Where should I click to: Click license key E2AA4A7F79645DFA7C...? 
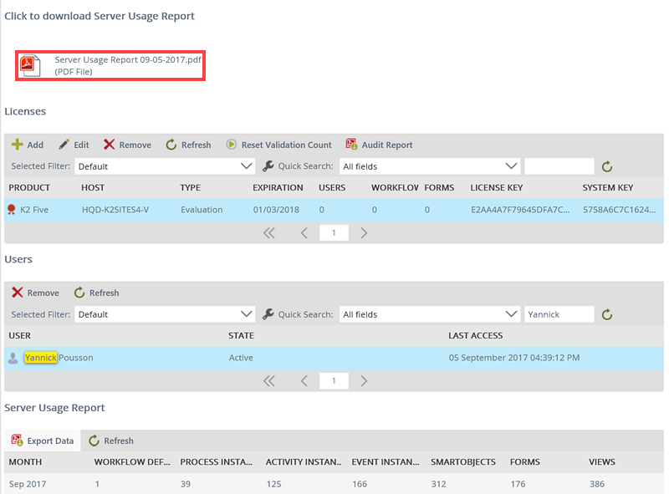click(x=520, y=210)
